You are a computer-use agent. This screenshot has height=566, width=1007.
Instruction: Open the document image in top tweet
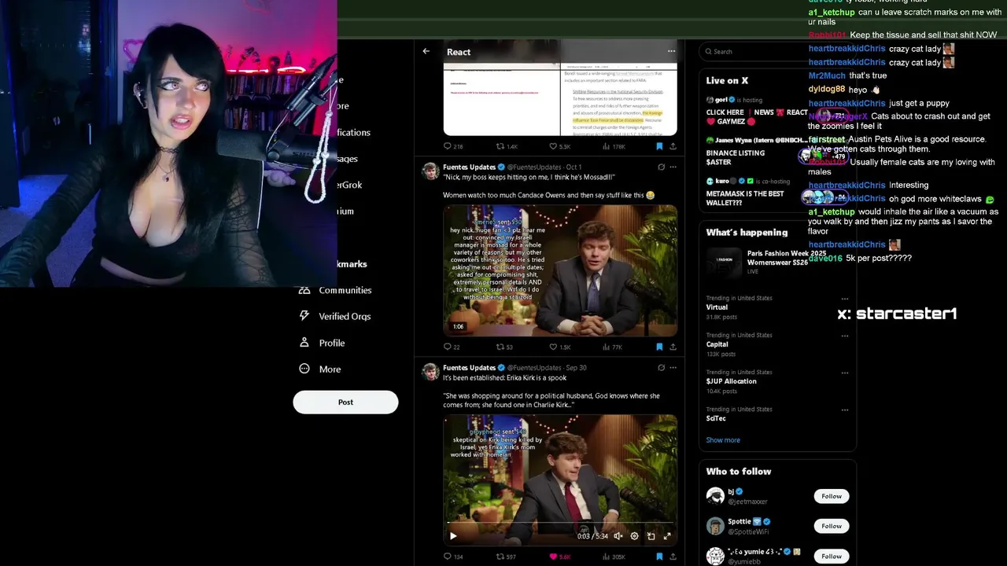560,99
